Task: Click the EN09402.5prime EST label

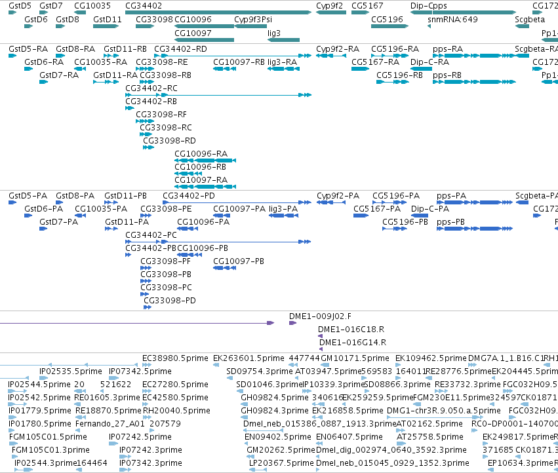Action: 278,437
